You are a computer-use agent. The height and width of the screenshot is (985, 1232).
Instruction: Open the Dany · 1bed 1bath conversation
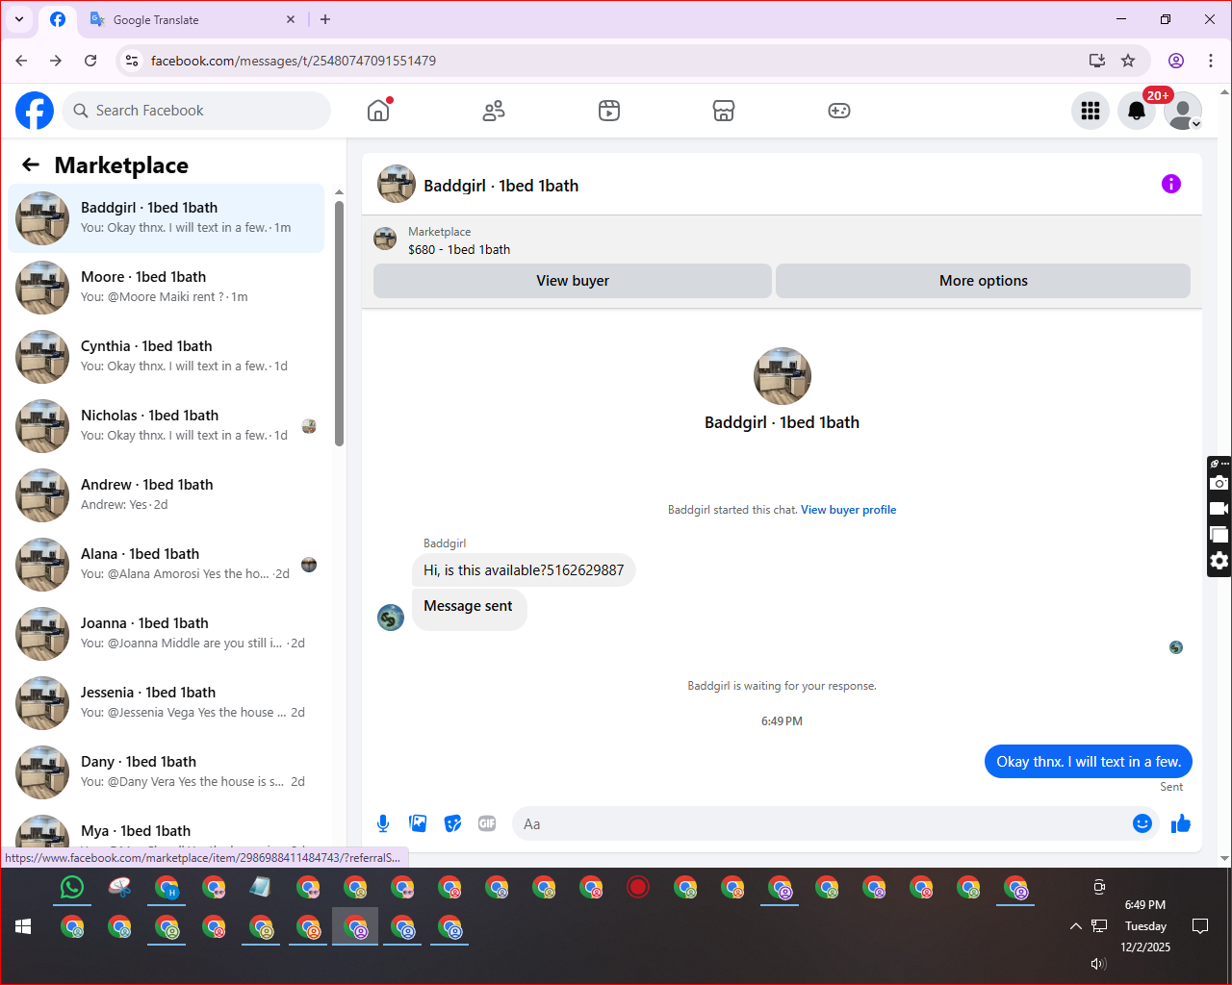point(167,772)
